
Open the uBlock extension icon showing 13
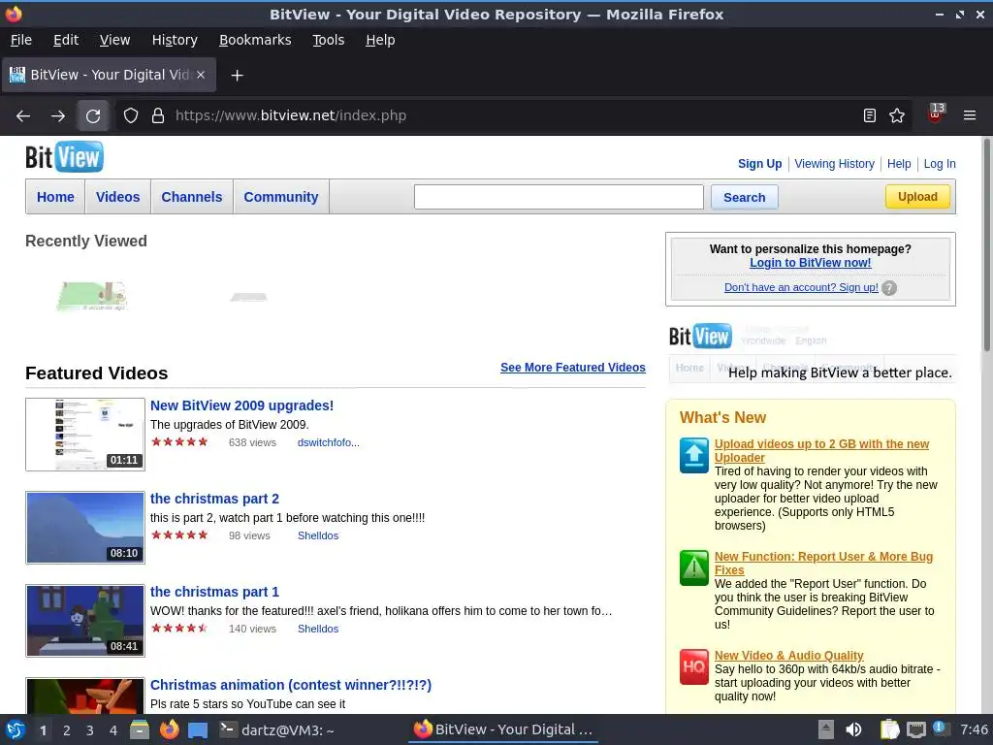click(x=936, y=114)
